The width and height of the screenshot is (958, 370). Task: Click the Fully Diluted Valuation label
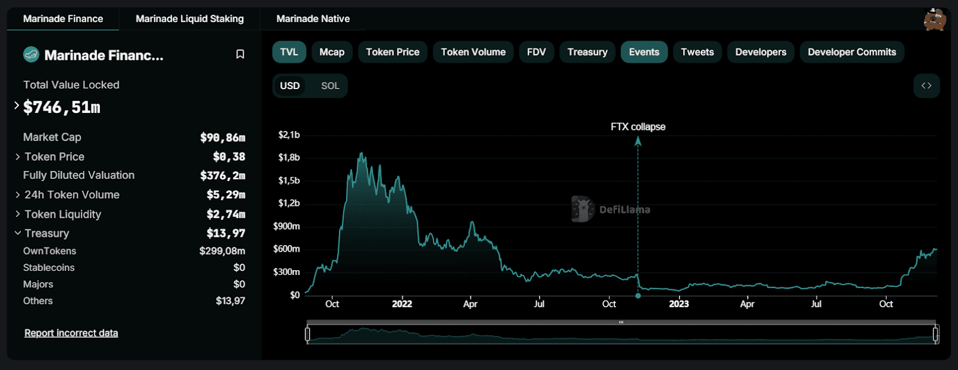click(x=79, y=175)
